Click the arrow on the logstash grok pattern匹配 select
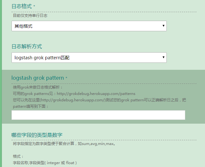Screen dimensions: 205x167 163,57
